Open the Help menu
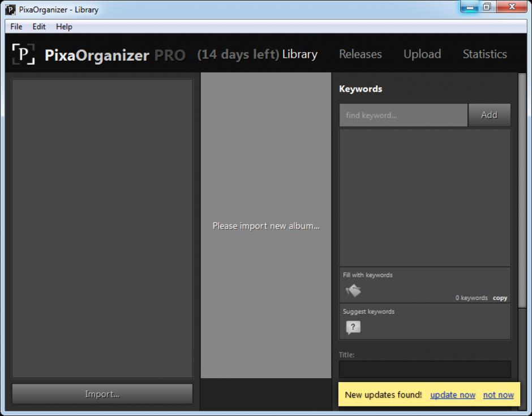The height and width of the screenshot is (416, 532). (x=64, y=27)
